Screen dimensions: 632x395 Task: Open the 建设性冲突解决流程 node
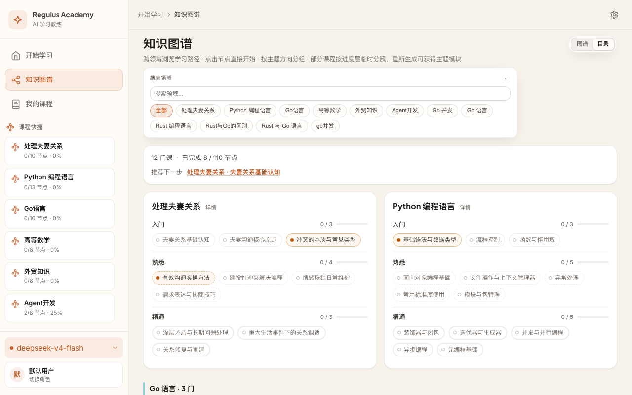click(x=253, y=278)
